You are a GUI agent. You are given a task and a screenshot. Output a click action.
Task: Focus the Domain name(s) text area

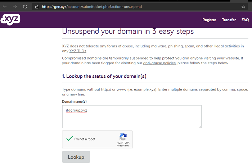132,117
